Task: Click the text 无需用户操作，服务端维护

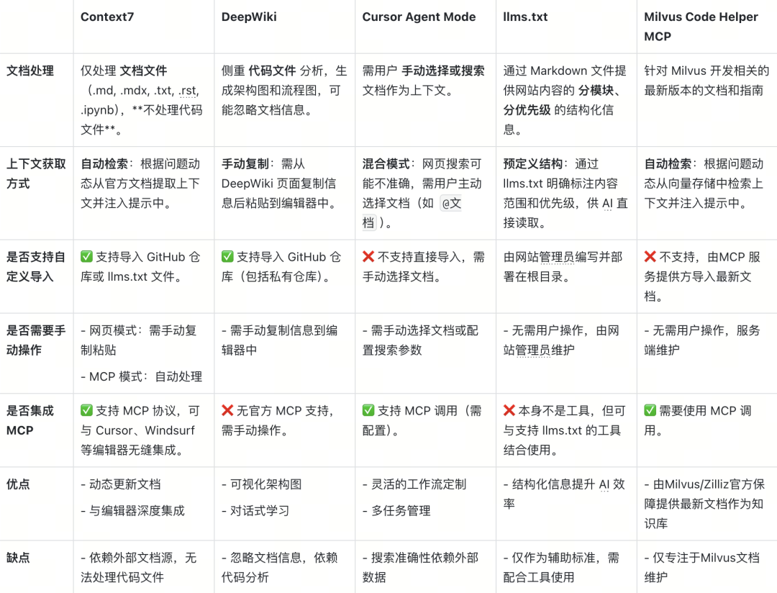Action: click(x=702, y=340)
